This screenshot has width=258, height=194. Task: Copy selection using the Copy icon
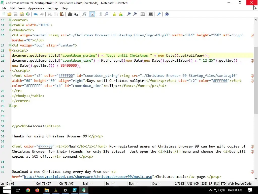pyautogui.click(x=56, y=14)
